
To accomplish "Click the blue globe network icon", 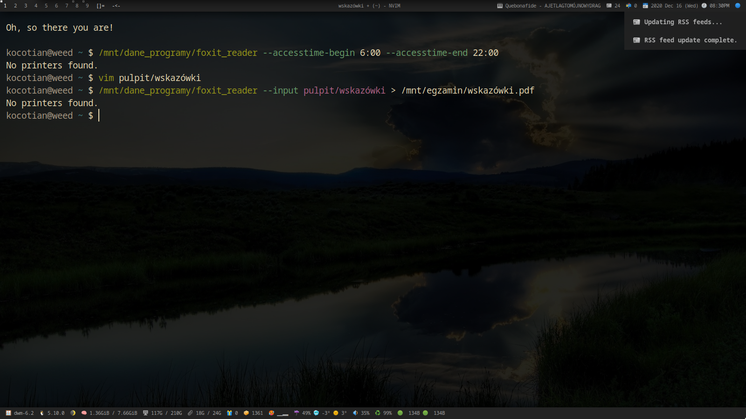I will pyautogui.click(x=738, y=6).
